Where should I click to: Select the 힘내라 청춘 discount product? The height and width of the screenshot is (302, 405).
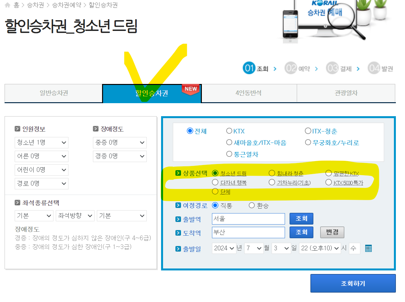[x=272, y=173]
